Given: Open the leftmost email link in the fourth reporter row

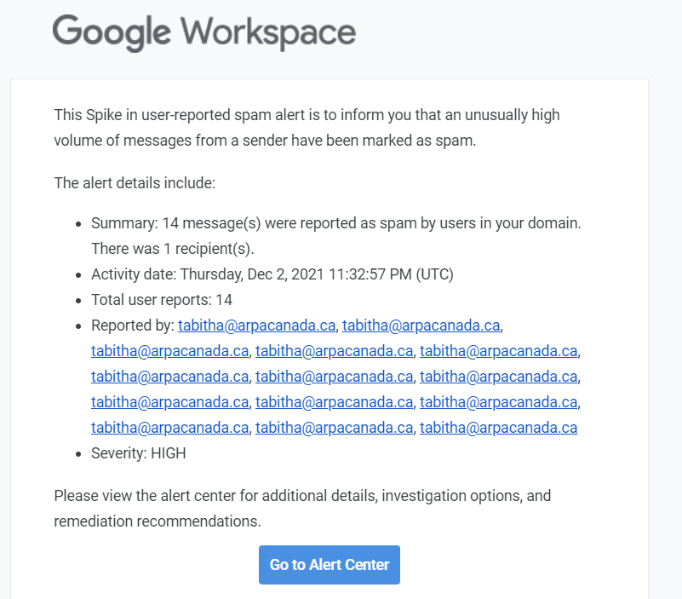Looking at the screenshot, I should pyautogui.click(x=169, y=402).
